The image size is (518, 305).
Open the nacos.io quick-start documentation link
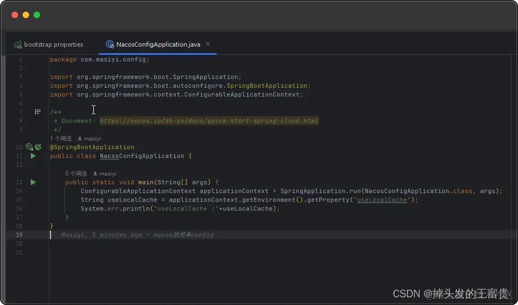click(209, 121)
